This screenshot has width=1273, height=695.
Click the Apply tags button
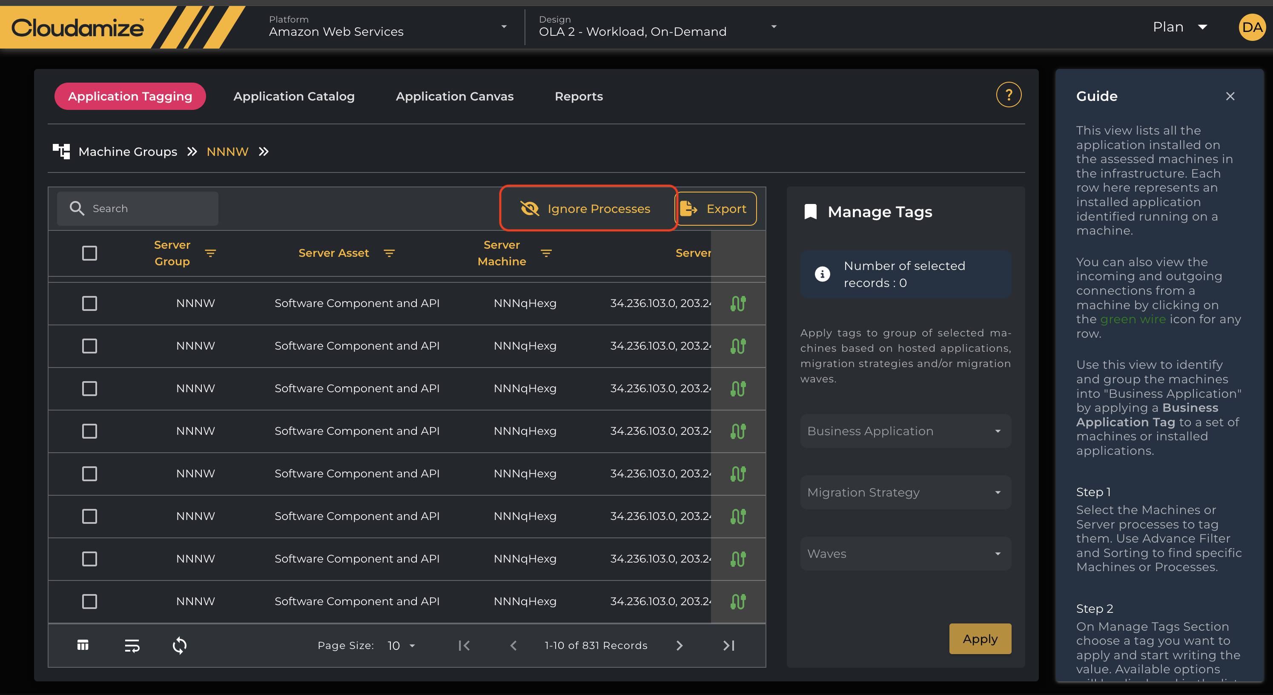pos(980,639)
